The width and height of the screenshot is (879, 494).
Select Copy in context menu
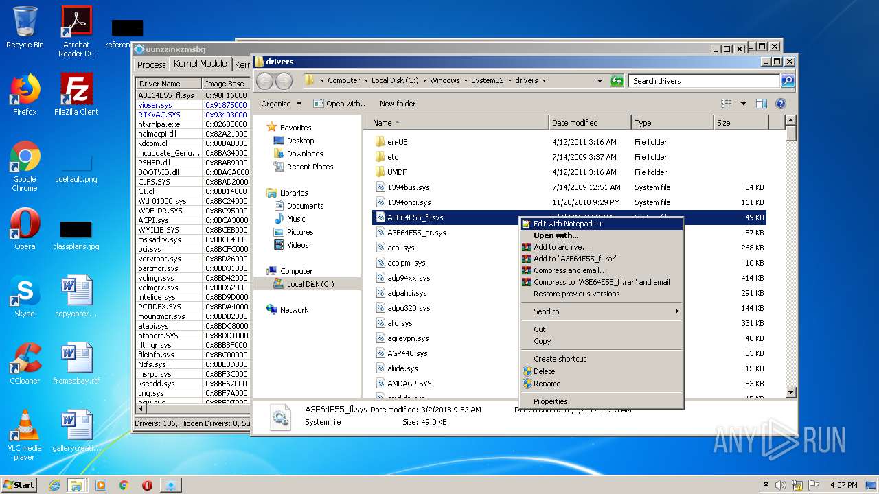click(602, 341)
